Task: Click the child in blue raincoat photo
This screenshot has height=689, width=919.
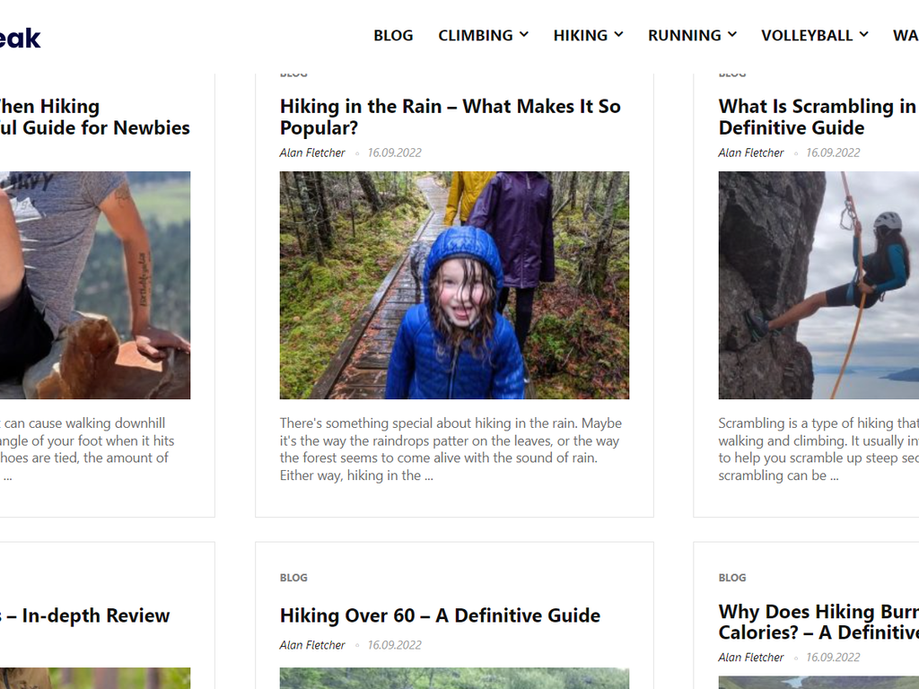Action: (454, 285)
